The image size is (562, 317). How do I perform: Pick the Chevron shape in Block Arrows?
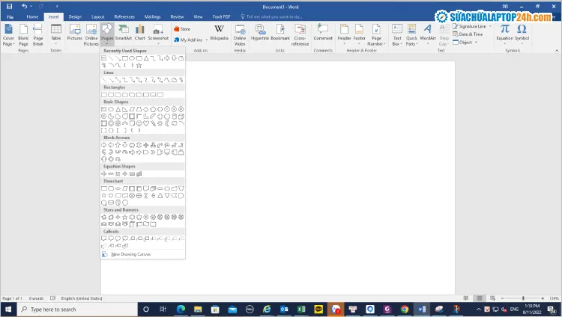153,153
